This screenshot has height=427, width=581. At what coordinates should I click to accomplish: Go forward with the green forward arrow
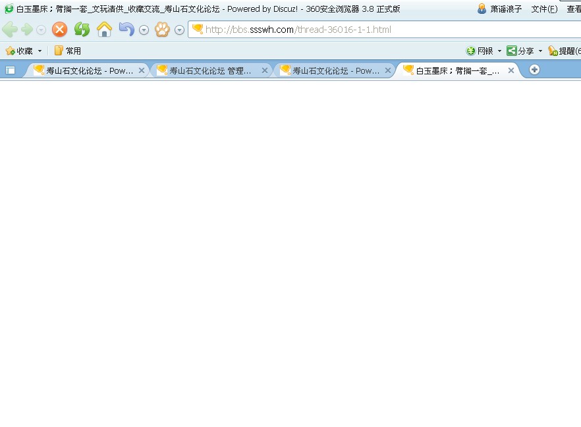[x=27, y=30]
